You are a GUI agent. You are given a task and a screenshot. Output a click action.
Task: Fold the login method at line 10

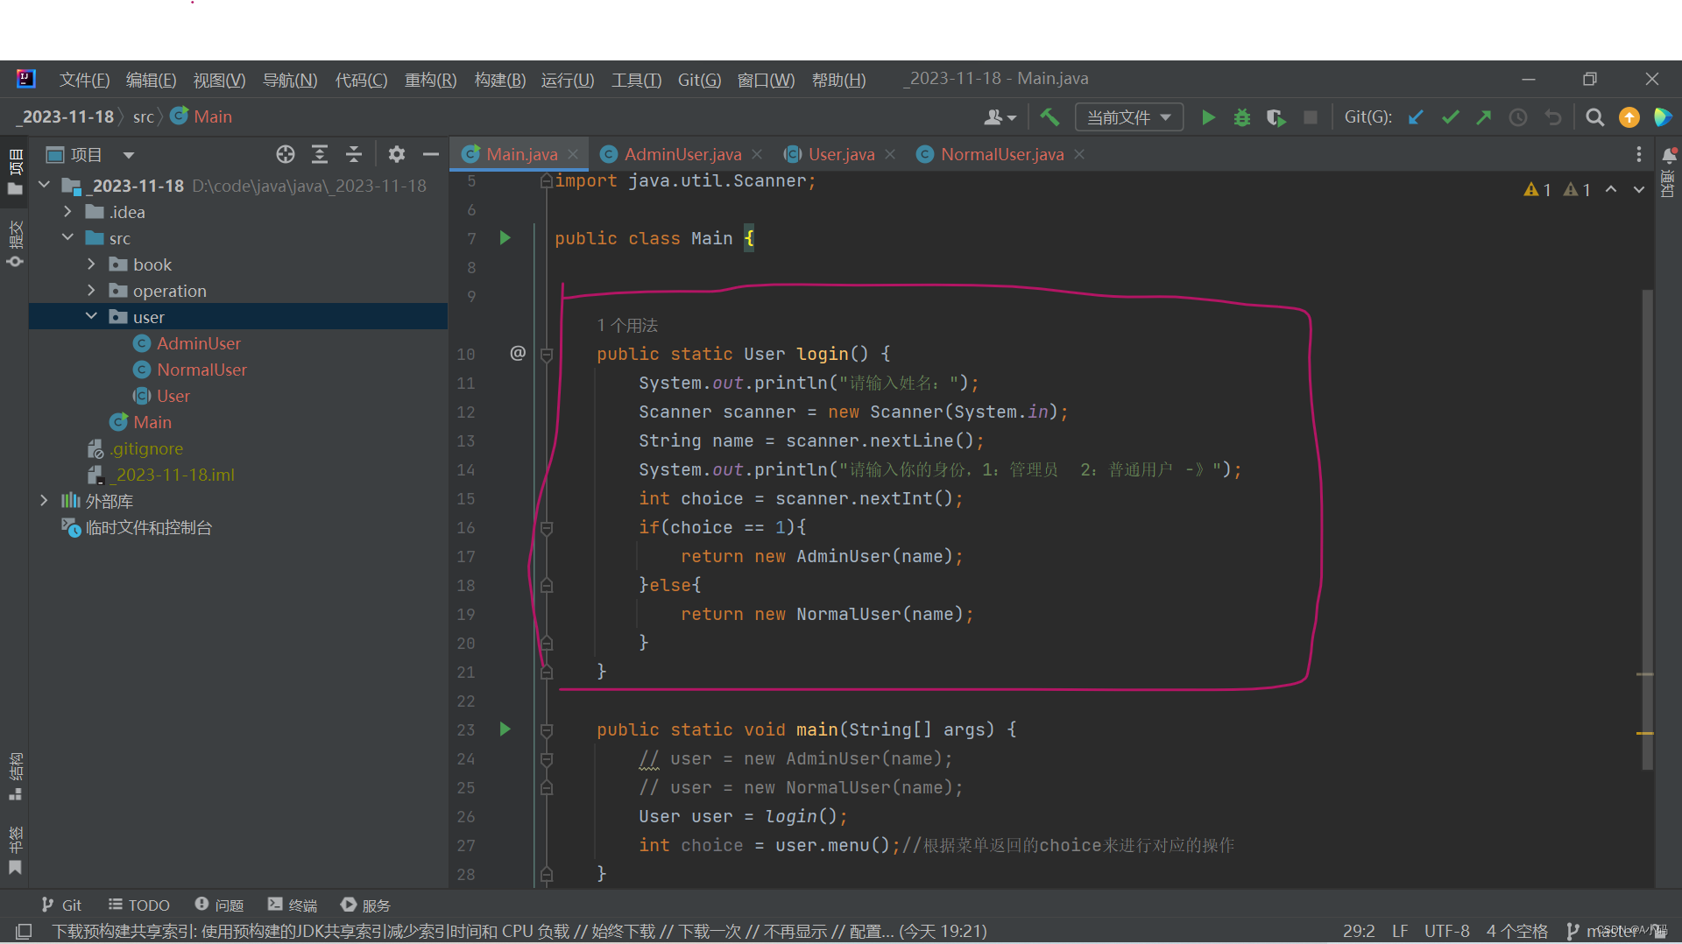point(547,355)
